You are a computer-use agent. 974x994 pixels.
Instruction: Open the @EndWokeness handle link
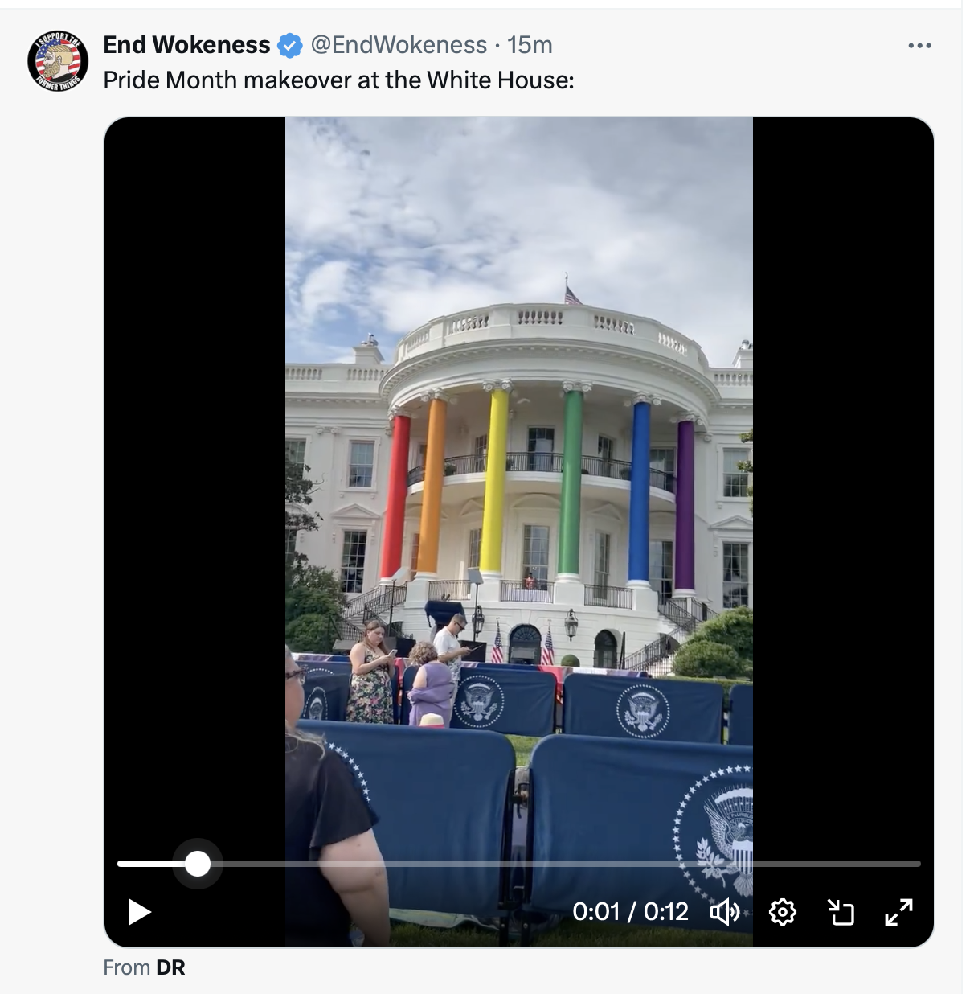pyautogui.click(x=399, y=45)
